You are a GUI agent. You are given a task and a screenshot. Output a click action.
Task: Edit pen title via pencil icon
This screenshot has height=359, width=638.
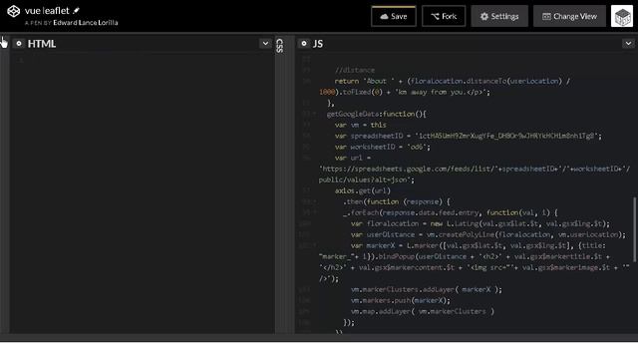(x=76, y=11)
